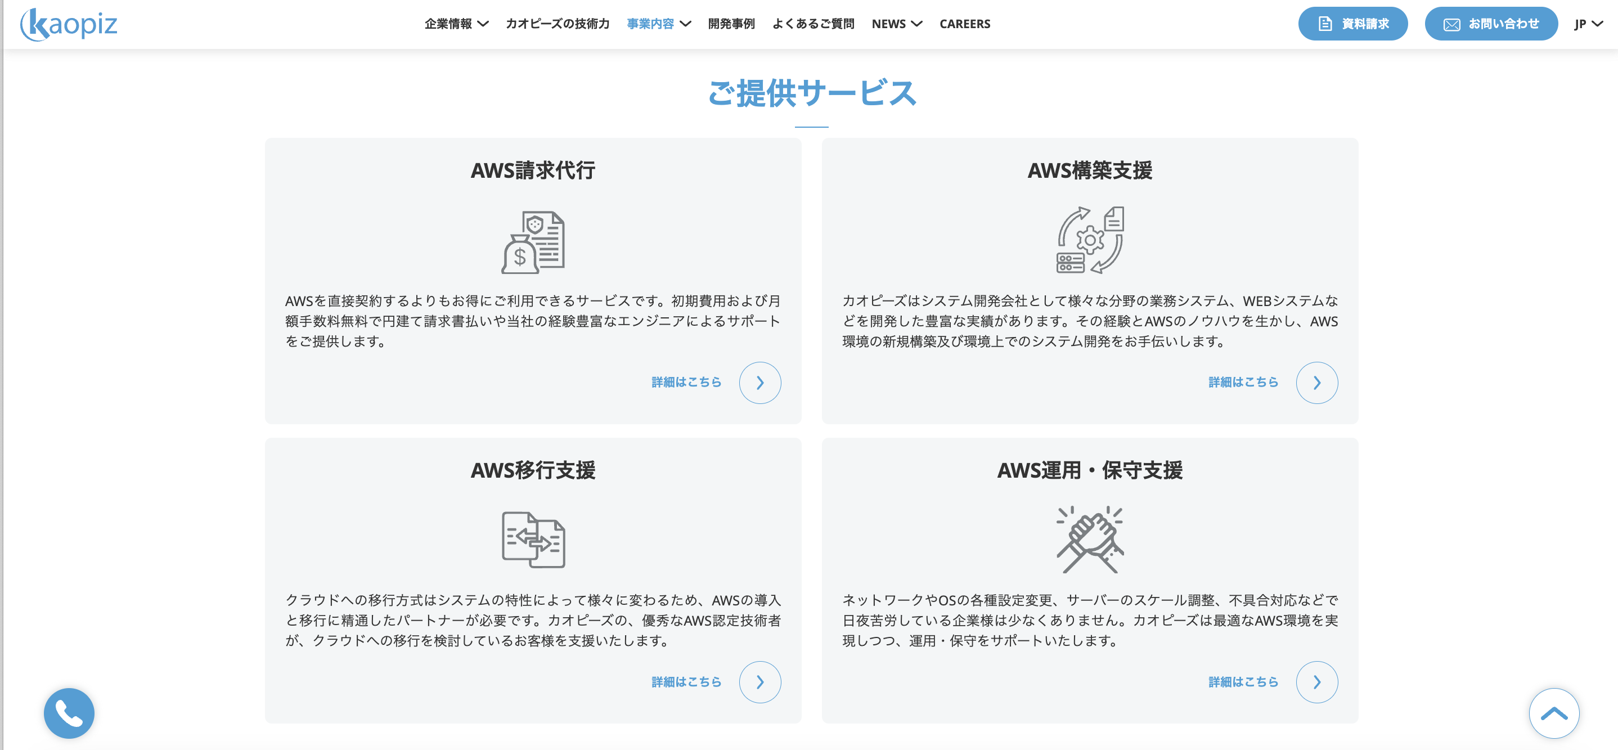Click 詳細はこちら link under AWS構築支援
Screen dimensions: 1618x750
click(x=1243, y=382)
